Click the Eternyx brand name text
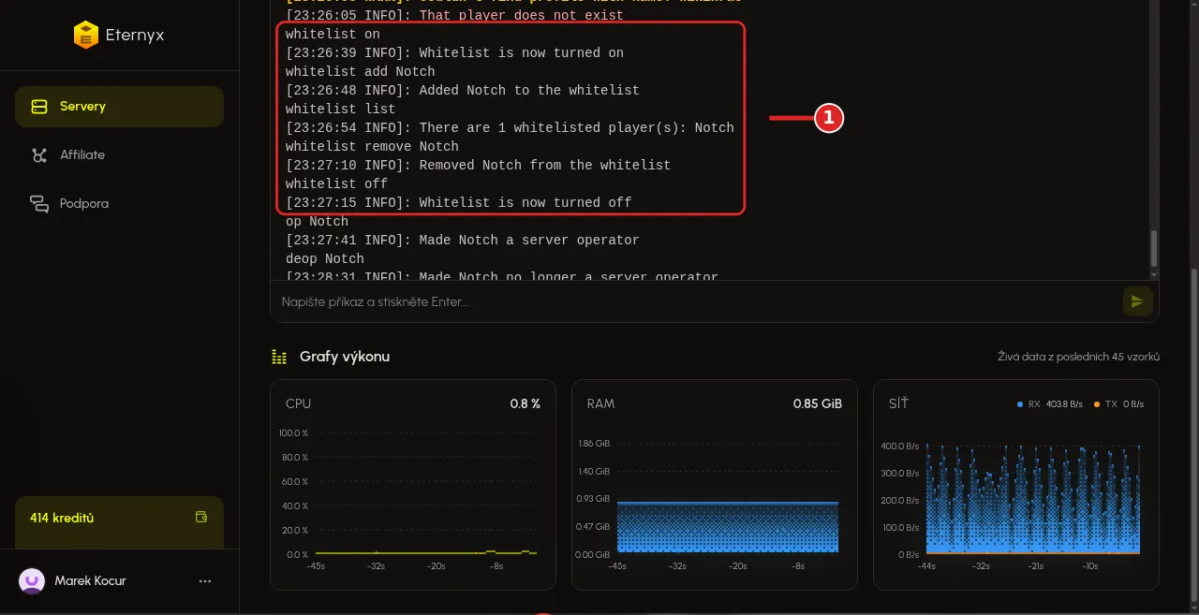This screenshot has height=615, width=1199. coord(135,36)
